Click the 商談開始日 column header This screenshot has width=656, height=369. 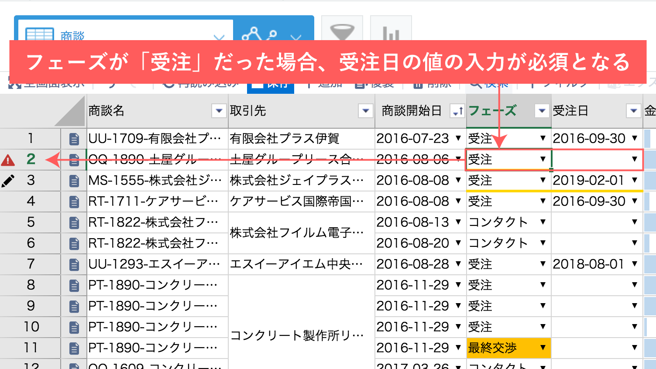coord(420,111)
